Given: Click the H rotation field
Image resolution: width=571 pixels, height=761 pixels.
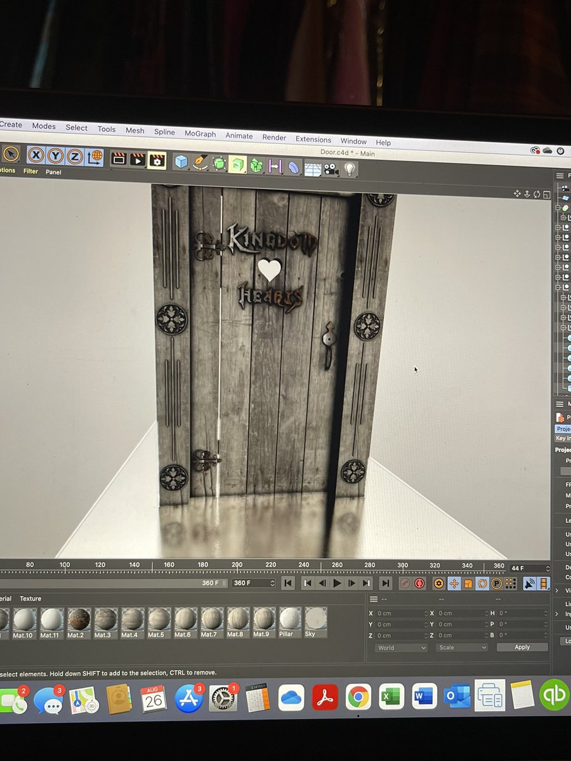Looking at the screenshot, I should (522, 613).
